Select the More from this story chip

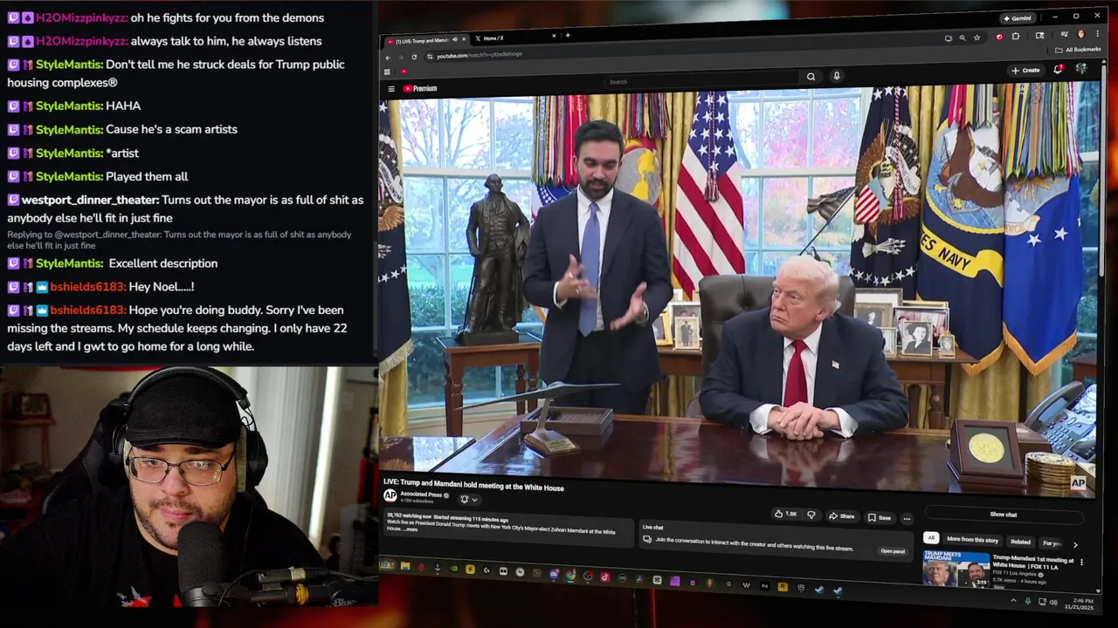[x=972, y=540]
